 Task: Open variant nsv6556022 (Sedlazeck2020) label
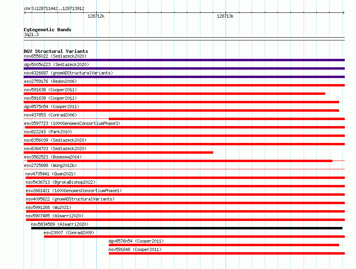55,56
